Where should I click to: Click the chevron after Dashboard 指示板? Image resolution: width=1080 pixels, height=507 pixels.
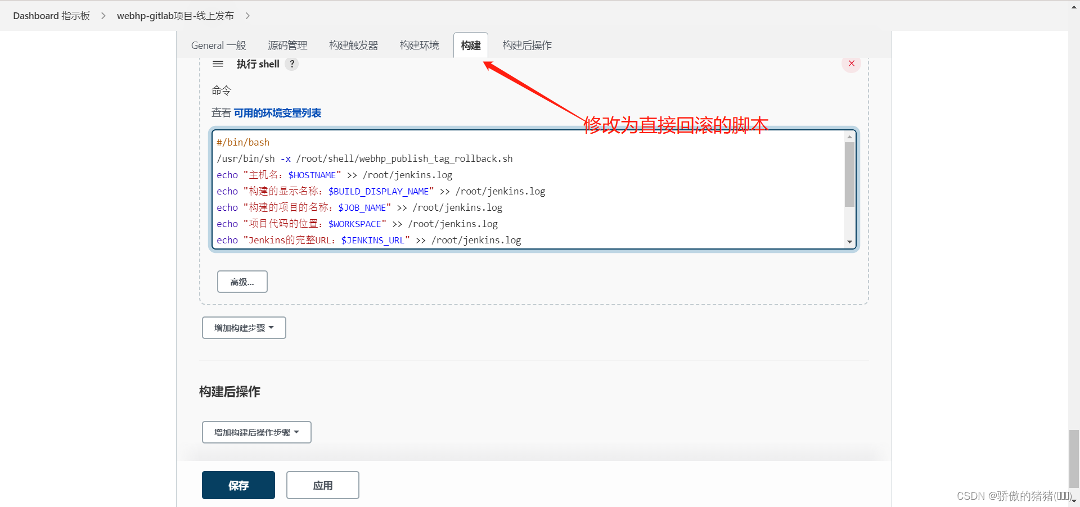point(103,16)
